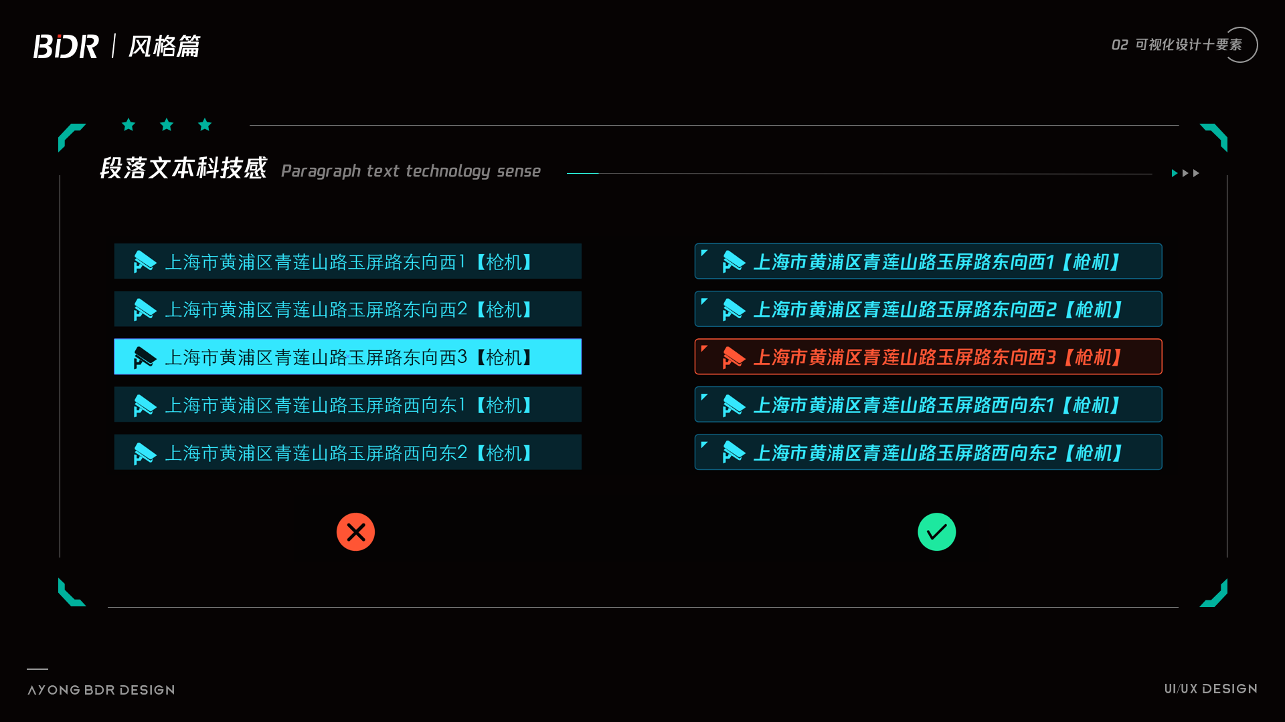Select left list item 西向东1【枪机】
The height and width of the screenshot is (722, 1285).
coord(348,404)
